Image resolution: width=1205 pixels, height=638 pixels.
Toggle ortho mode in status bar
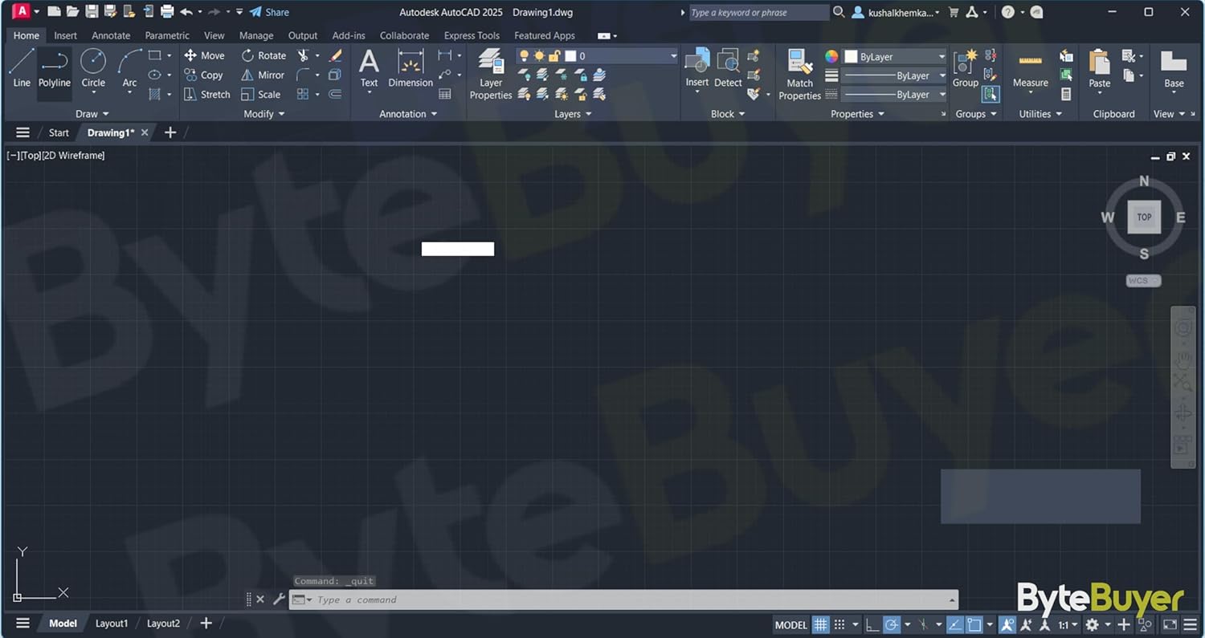[872, 624]
